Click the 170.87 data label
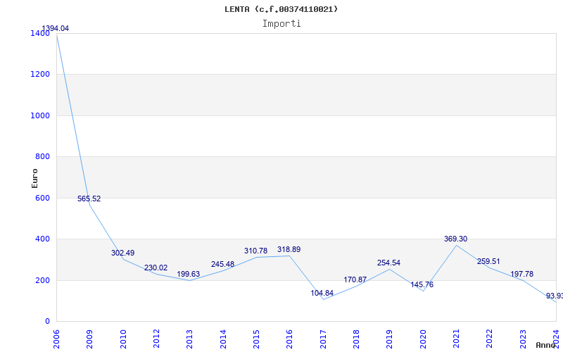563x352 pixels. pyautogui.click(x=355, y=279)
